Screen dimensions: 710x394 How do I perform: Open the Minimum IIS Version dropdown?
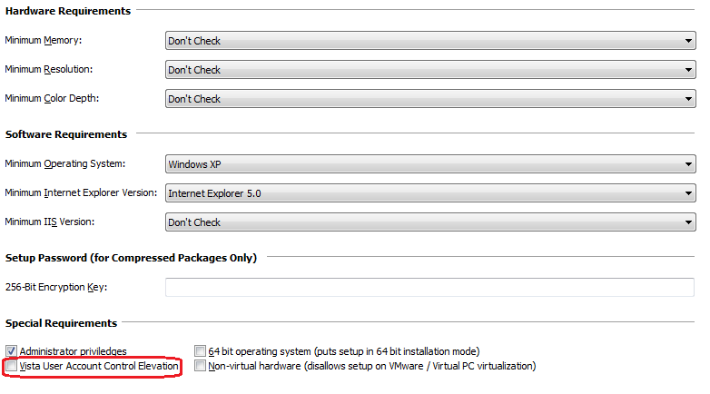coord(430,222)
